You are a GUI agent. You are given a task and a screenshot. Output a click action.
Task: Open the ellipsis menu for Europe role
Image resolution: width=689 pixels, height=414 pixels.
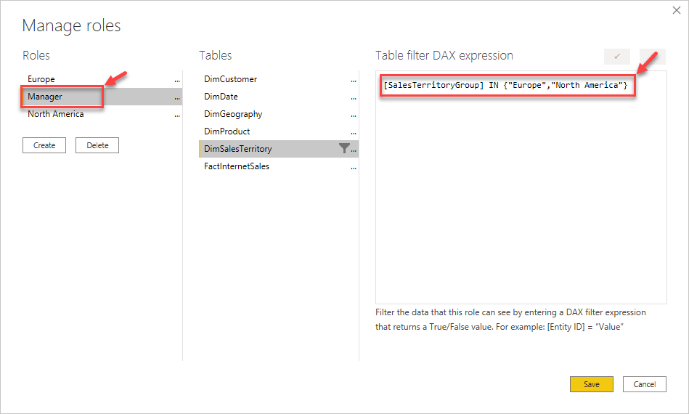(x=177, y=80)
